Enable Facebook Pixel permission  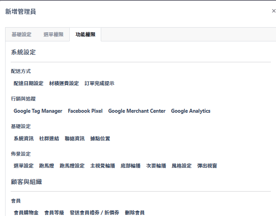click(x=85, y=111)
